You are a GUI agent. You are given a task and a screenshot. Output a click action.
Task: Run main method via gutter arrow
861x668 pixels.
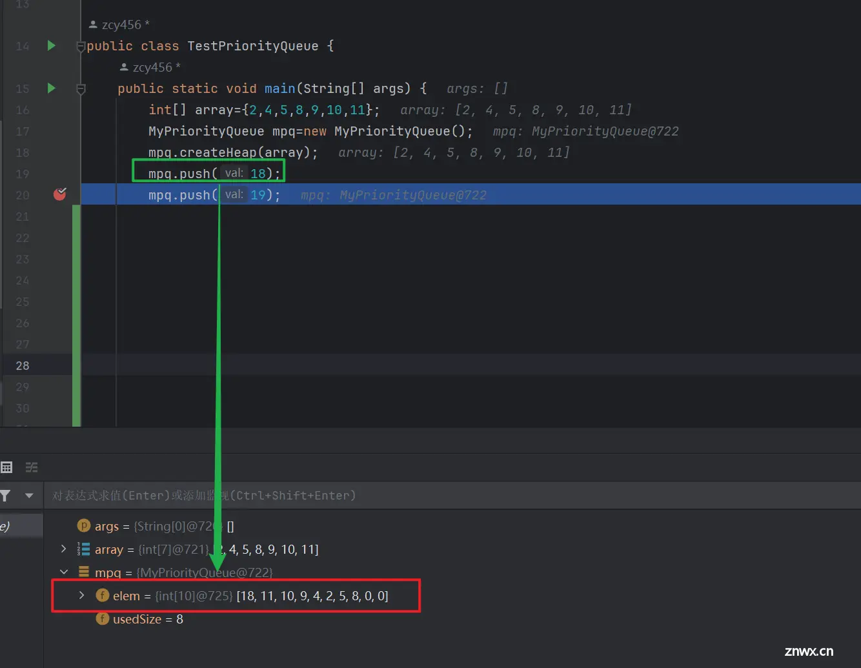[52, 88]
